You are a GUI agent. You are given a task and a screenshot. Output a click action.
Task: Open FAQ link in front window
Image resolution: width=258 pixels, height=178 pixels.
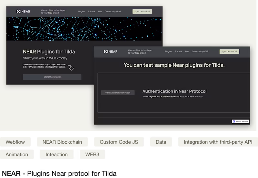pyautogui.click(x=187, y=51)
